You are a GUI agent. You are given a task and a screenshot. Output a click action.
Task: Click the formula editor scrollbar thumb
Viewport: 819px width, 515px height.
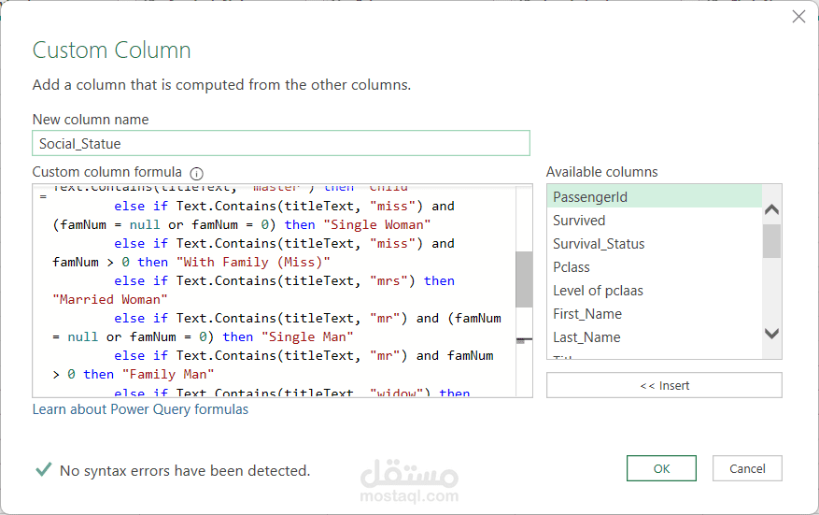(523, 279)
